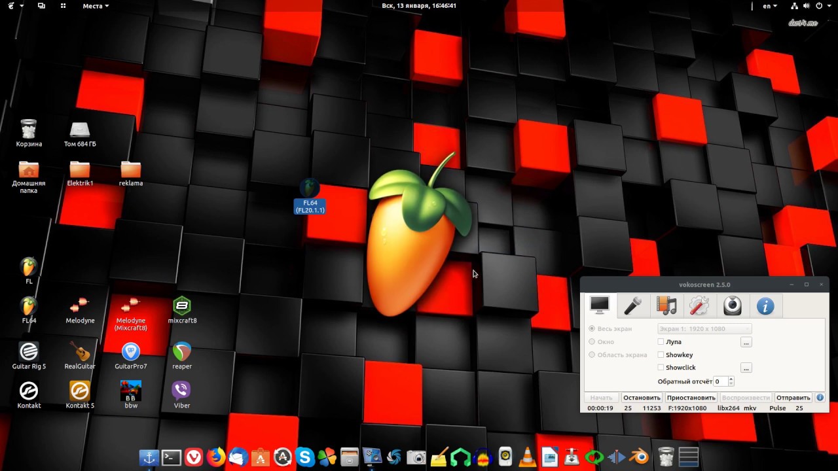Open the reklama folder on desktop

coord(131,173)
